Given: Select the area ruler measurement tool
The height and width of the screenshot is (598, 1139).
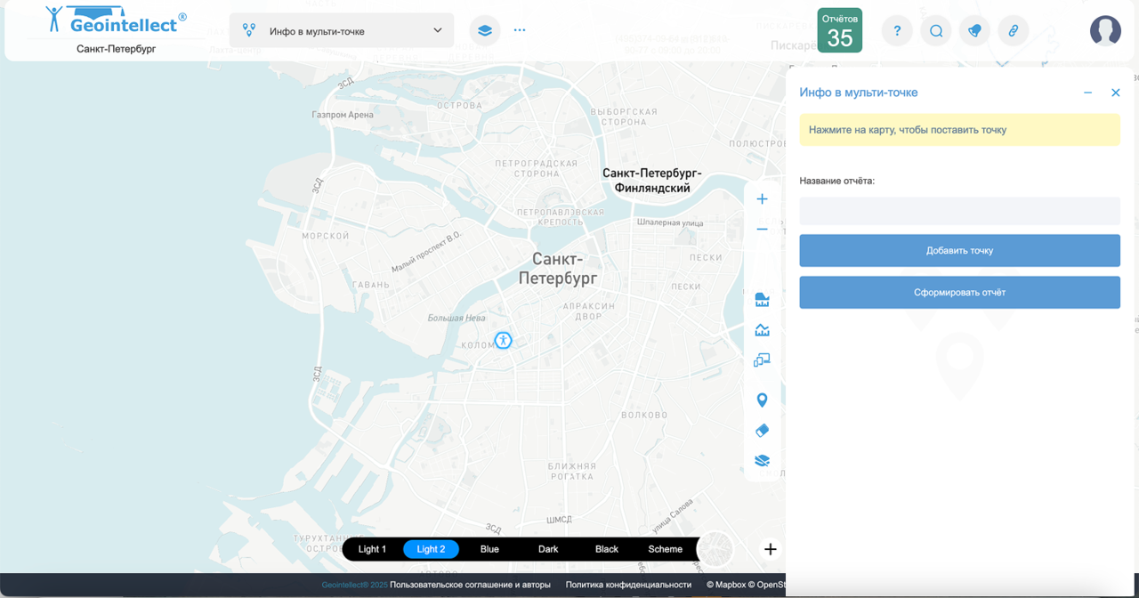Looking at the screenshot, I should 762,300.
